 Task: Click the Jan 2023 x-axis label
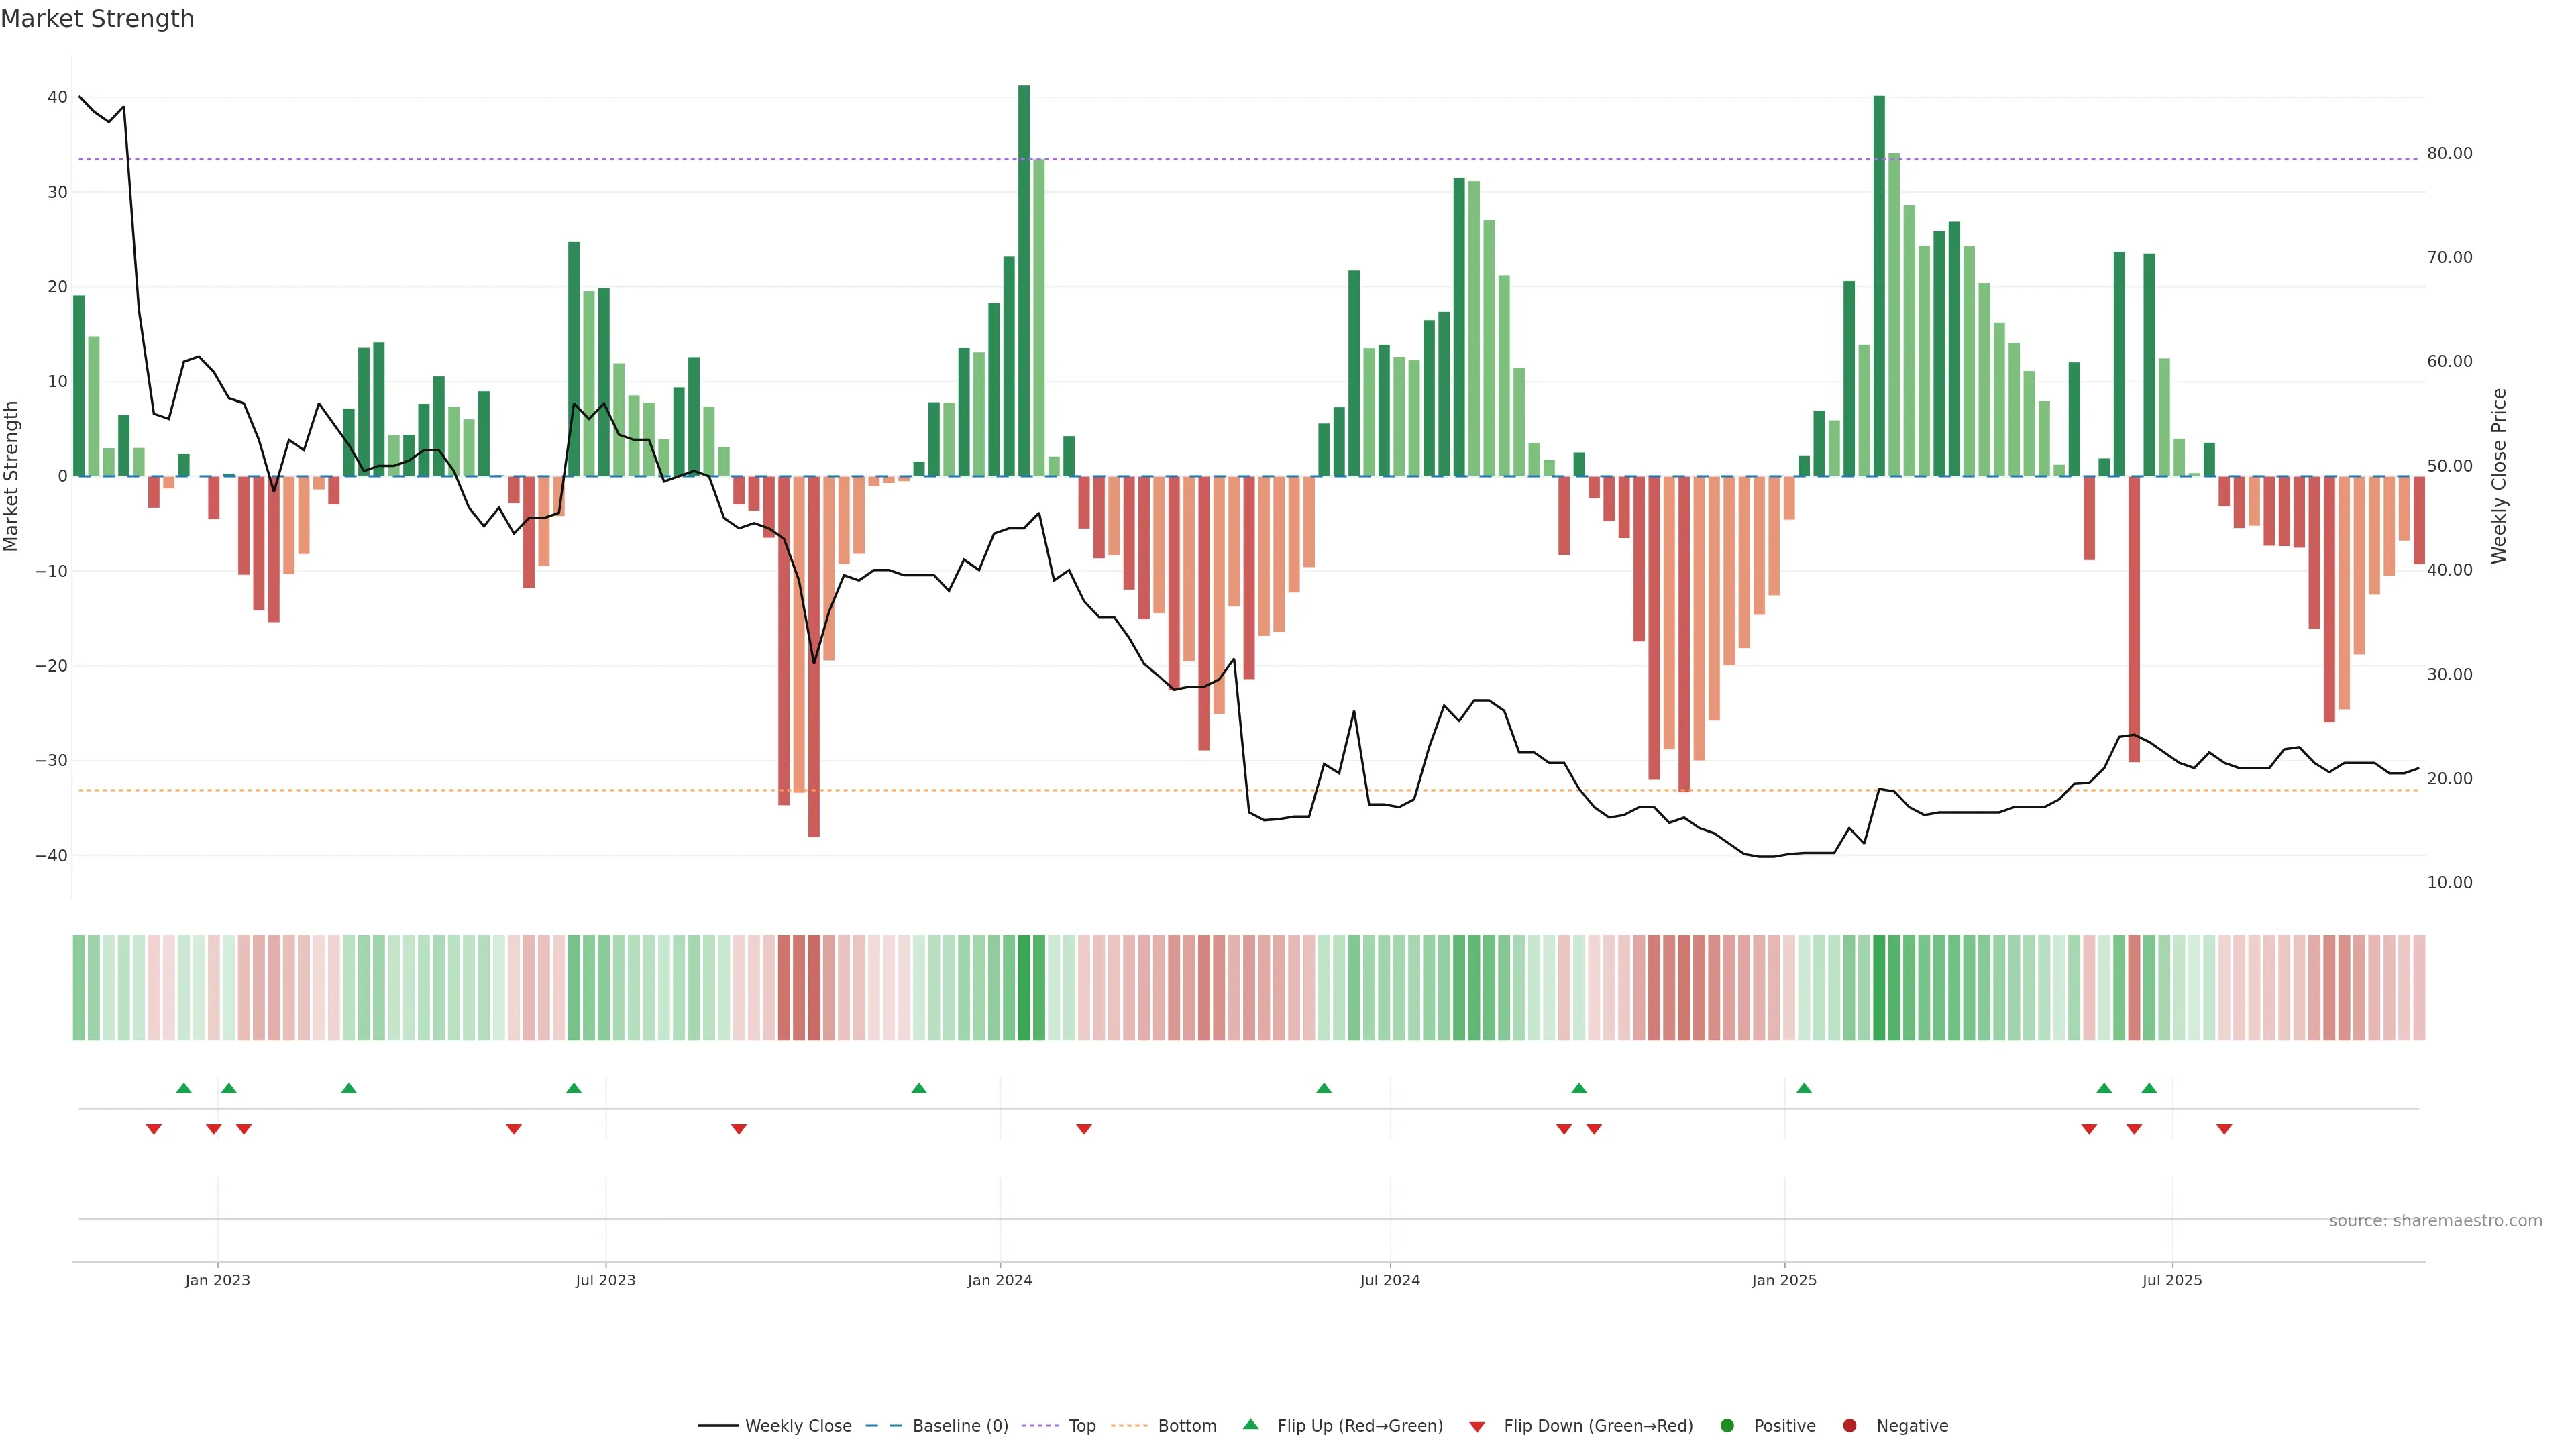pos(218,1280)
